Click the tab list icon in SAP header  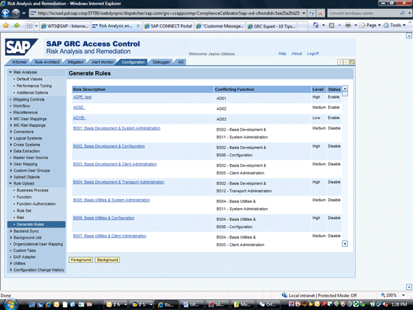click(x=352, y=62)
